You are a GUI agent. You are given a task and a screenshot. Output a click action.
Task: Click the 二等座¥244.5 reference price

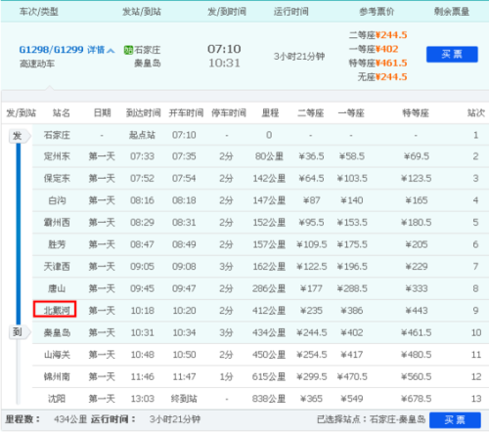pyautogui.click(x=378, y=35)
